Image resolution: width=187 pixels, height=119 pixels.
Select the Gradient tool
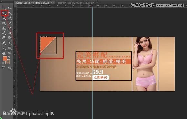pos(10,33)
